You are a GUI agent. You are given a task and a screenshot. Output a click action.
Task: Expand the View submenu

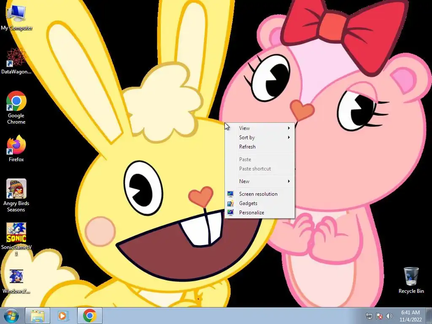click(260, 128)
